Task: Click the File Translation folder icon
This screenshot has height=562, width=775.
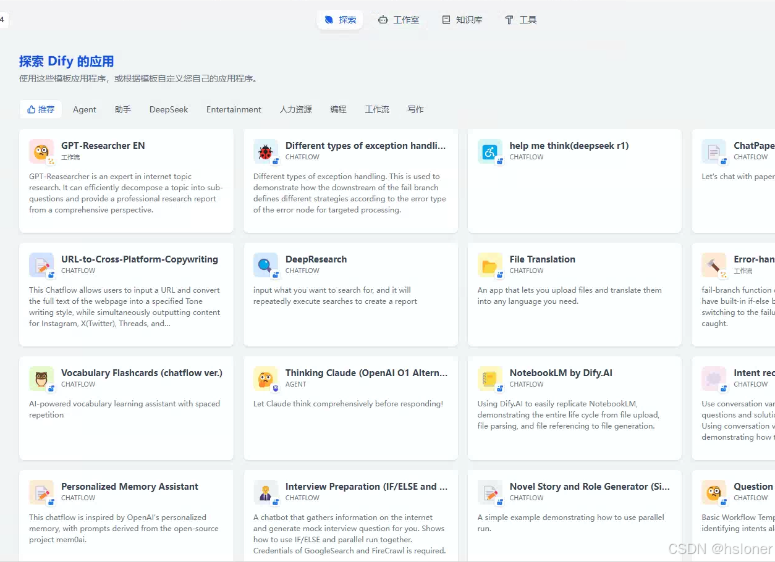Action: click(x=490, y=265)
